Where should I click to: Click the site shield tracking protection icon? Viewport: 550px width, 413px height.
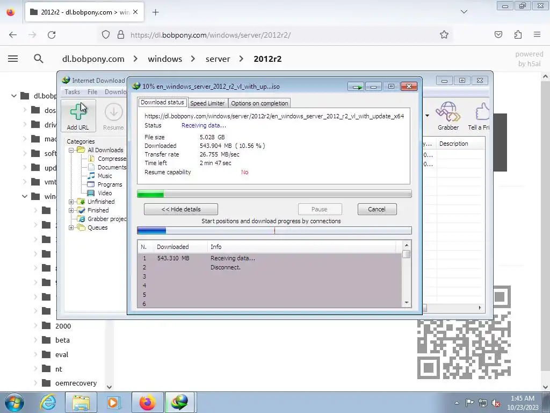point(106,34)
